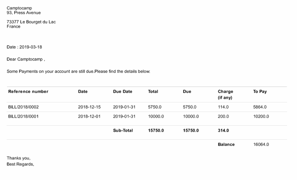Click the 10200.0 To Pay amount
This screenshot has width=297, height=180.
tap(261, 117)
